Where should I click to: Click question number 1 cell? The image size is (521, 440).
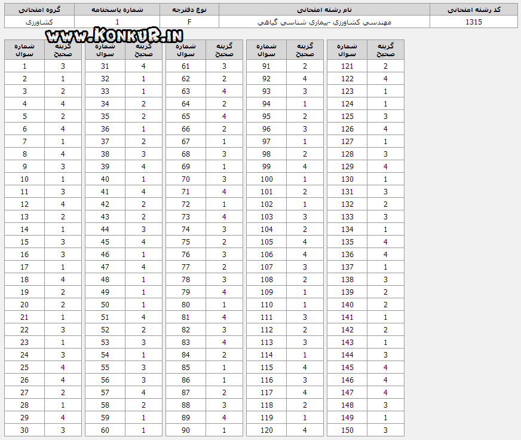click(24, 66)
